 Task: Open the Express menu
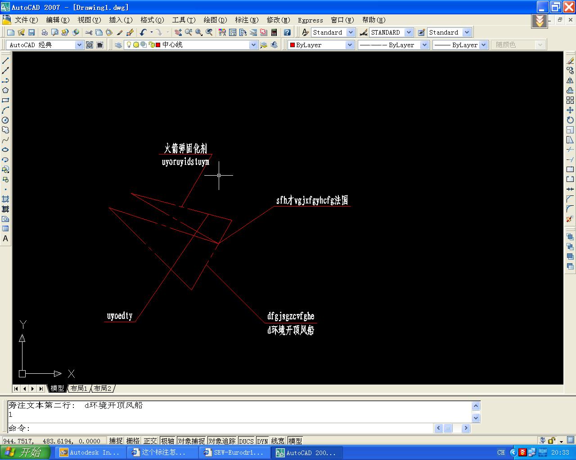point(310,20)
